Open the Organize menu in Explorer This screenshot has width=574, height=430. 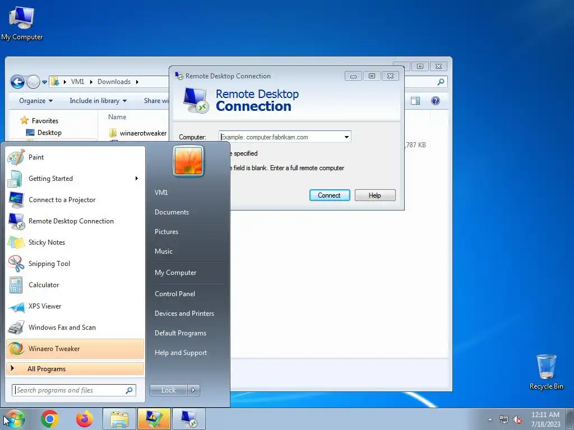pos(36,101)
